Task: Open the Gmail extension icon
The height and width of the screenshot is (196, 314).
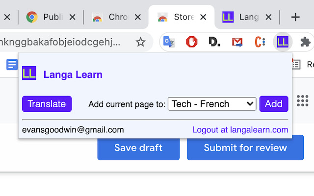Action: [237, 42]
